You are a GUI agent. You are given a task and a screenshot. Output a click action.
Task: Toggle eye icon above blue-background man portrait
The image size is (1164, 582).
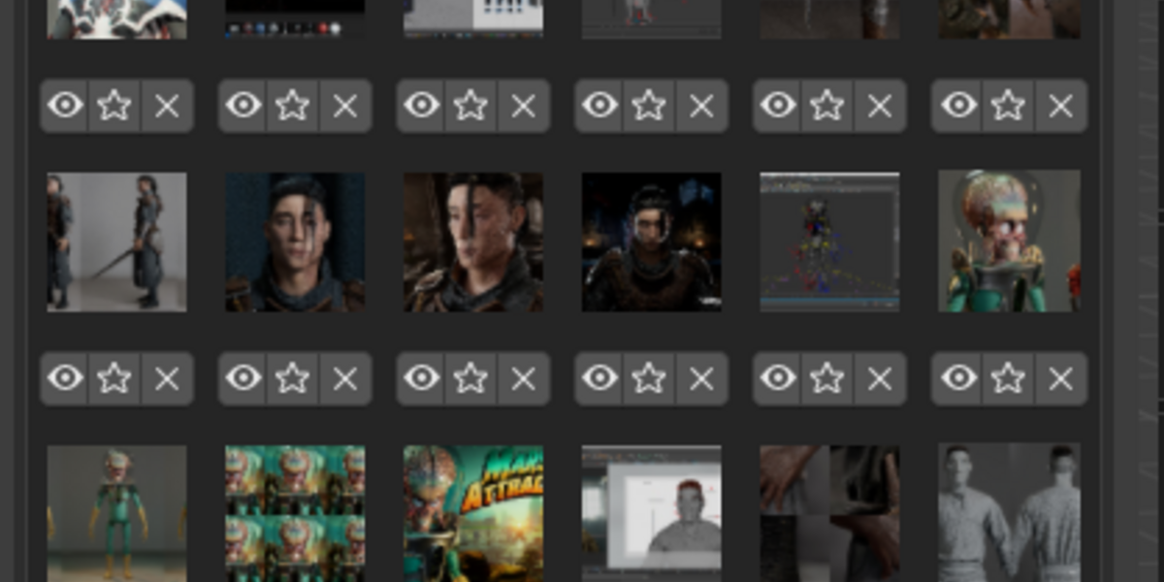point(243,106)
